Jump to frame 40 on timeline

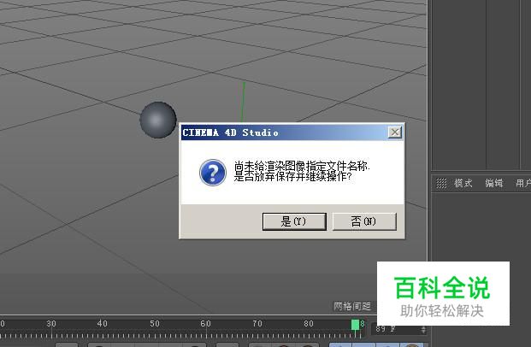(103, 324)
